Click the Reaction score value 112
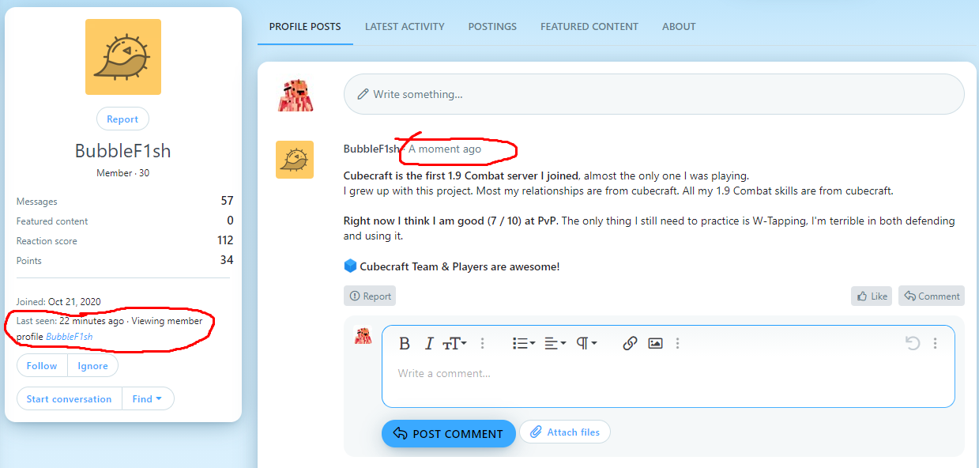 (225, 240)
